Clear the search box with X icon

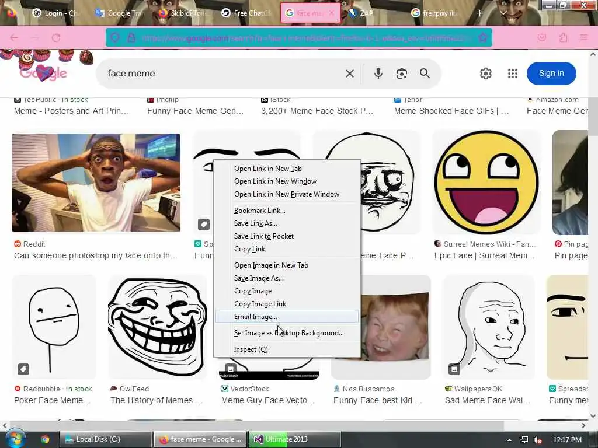coord(350,73)
